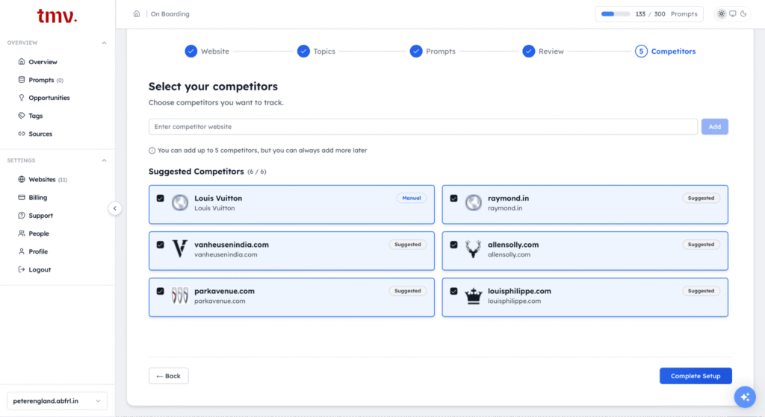
Task: Select system theme monitor icon
Action: pyautogui.click(x=732, y=13)
